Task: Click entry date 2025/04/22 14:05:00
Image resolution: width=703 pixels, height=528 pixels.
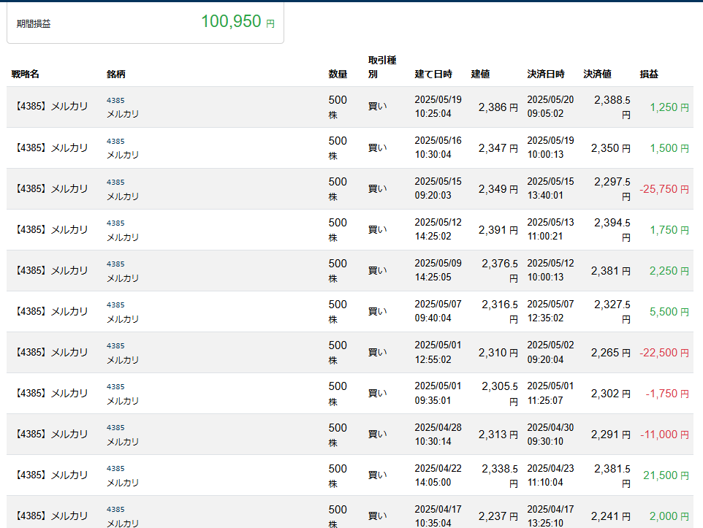Action: pyautogui.click(x=438, y=475)
